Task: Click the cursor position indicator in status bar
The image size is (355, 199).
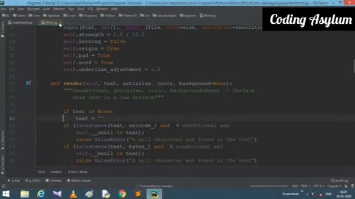Action: point(295,186)
